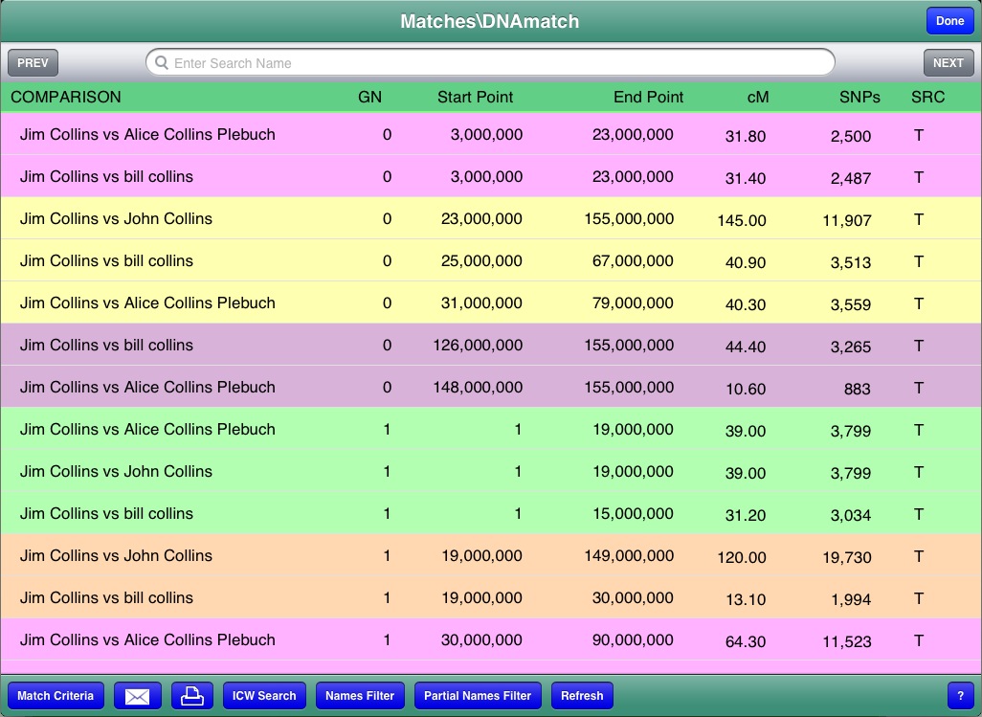This screenshot has width=982, height=717.
Task: Click start point 126,000,000
Action: pos(478,345)
